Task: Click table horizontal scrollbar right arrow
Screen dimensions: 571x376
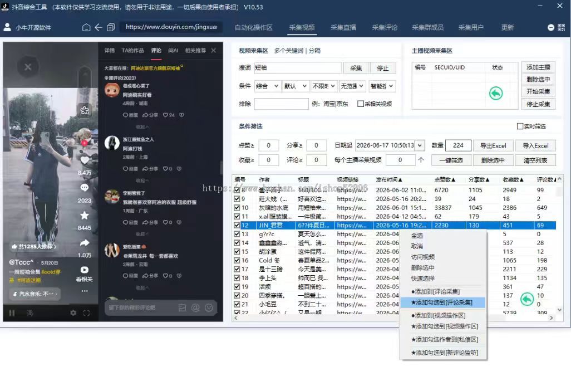Action: pos(552,318)
